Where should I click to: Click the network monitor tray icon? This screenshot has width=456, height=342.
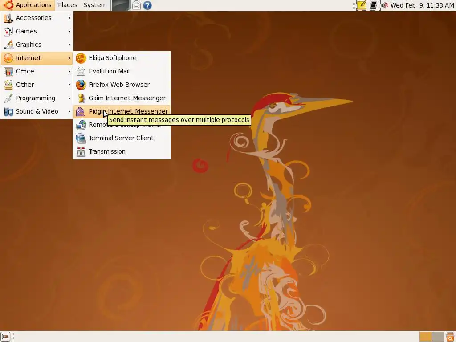point(374,5)
